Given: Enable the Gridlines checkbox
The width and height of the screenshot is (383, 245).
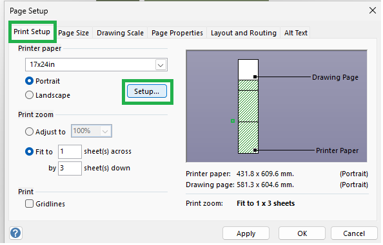Looking at the screenshot, I should tap(29, 204).
